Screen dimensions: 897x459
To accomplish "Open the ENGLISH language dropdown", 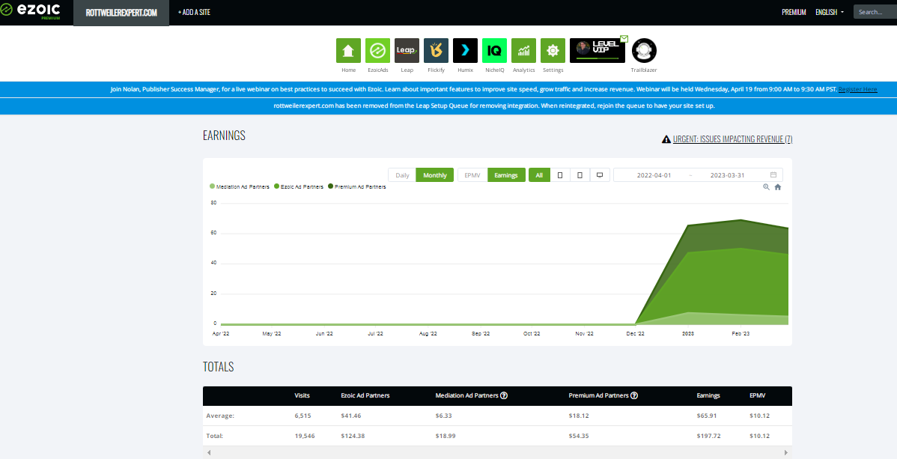I will coord(830,12).
